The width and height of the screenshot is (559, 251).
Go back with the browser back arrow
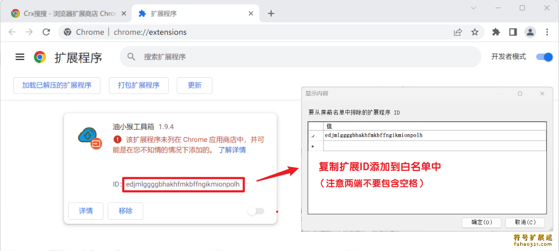point(12,32)
